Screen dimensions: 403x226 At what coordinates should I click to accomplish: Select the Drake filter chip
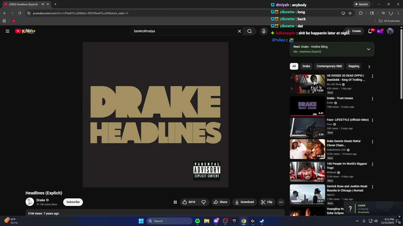coord(306,66)
